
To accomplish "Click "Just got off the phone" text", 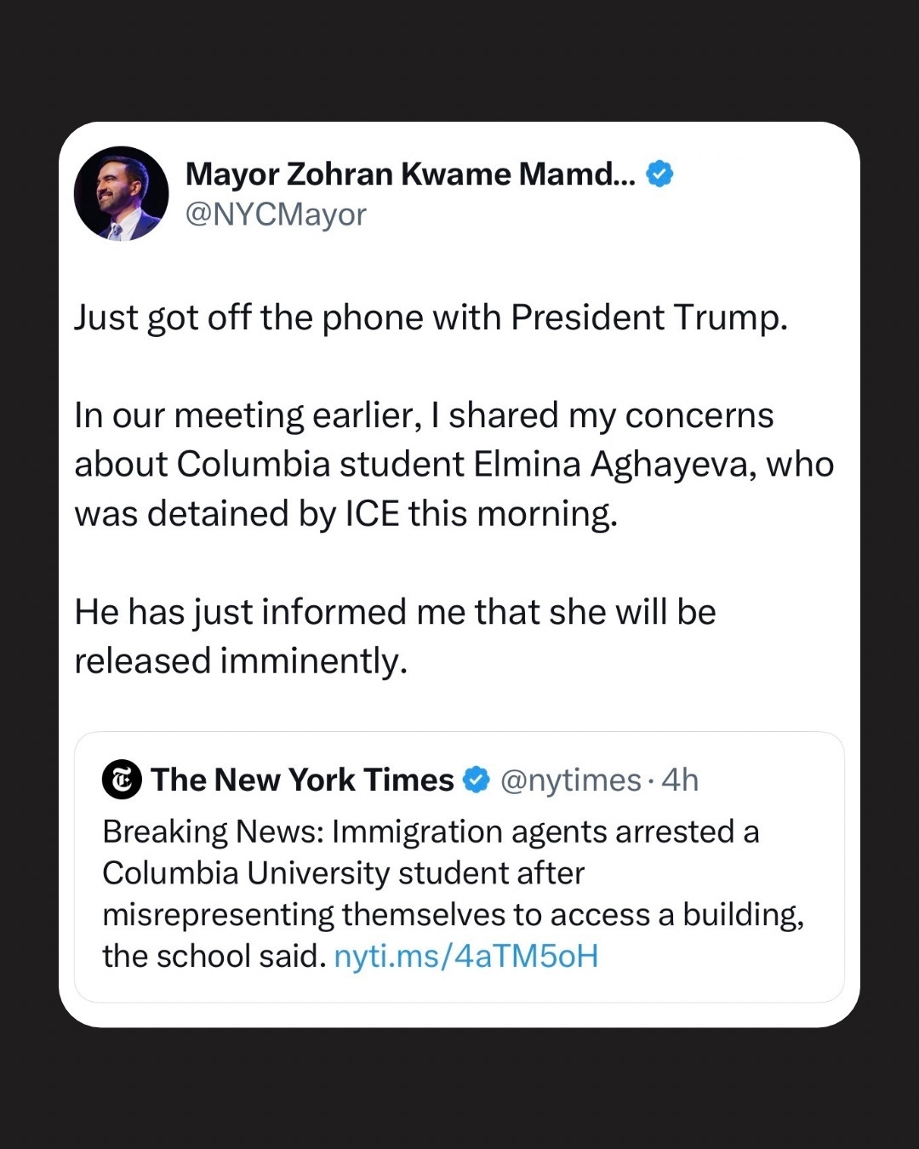I will 238,317.
